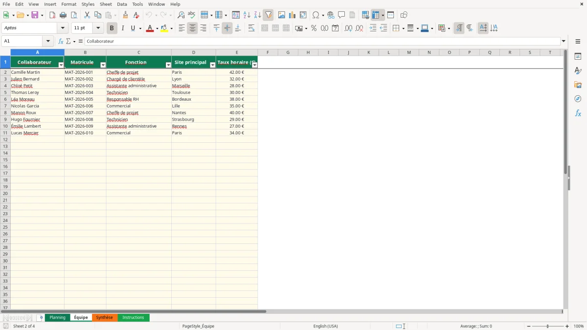This screenshot has height=330, width=587.
Task: Format cells as percent
Action: click(x=314, y=28)
